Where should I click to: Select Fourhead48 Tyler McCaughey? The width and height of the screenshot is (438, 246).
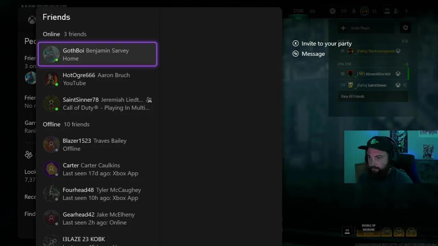click(x=98, y=194)
